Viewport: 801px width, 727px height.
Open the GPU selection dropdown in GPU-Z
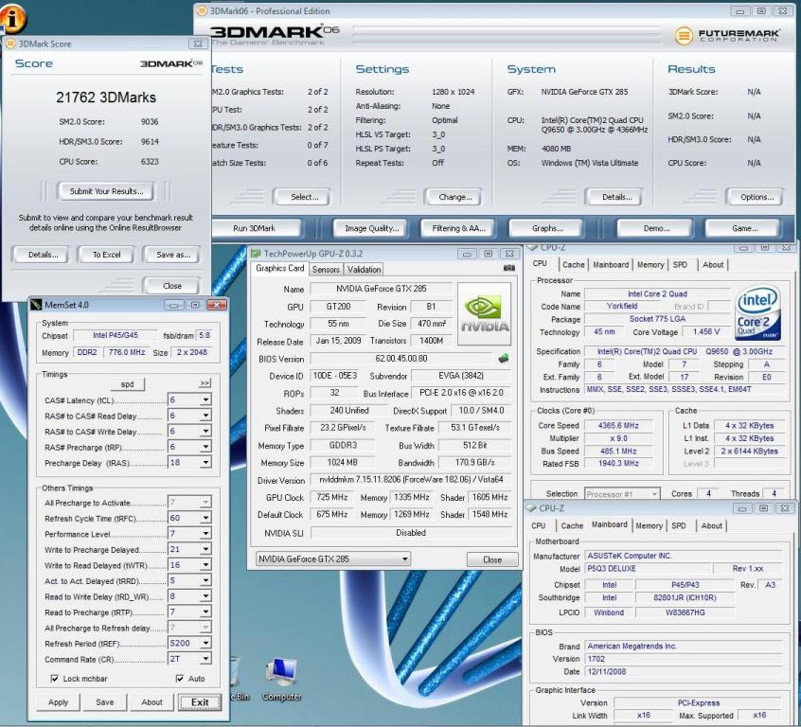[x=333, y=559]
